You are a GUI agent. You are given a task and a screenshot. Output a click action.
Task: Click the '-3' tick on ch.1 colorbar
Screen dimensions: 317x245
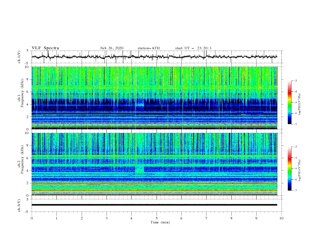[x=295, y=80]
